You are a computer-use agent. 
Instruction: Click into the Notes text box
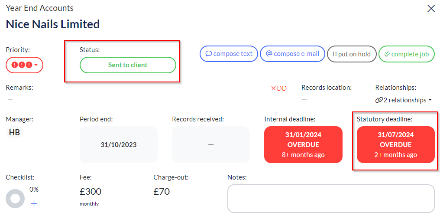(331, 199)
